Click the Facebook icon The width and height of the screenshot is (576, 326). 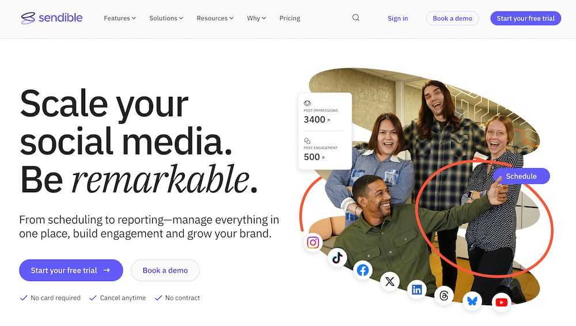(362, 270)
